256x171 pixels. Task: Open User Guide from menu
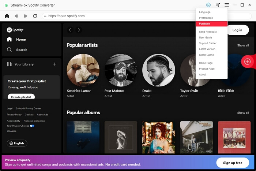click(x=206, y=37)
